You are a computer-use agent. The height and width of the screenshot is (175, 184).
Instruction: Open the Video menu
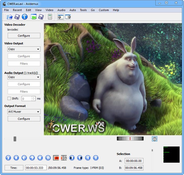click(x=49, y=10)
